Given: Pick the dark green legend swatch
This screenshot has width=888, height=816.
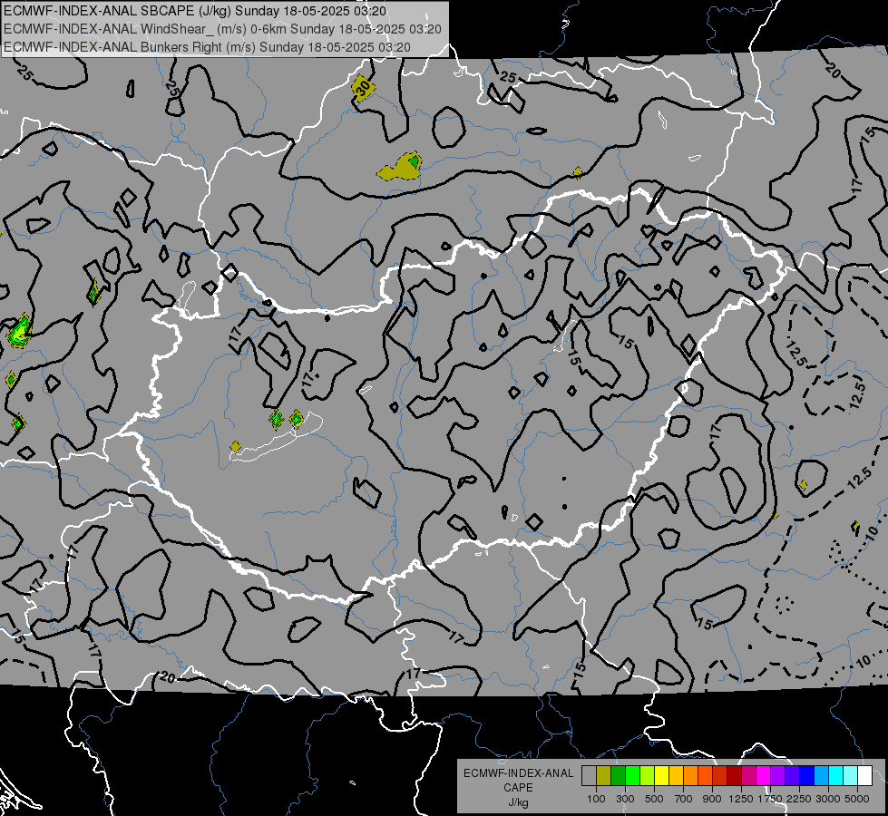Looking at the screenshot, I should (x=618, y=776).
